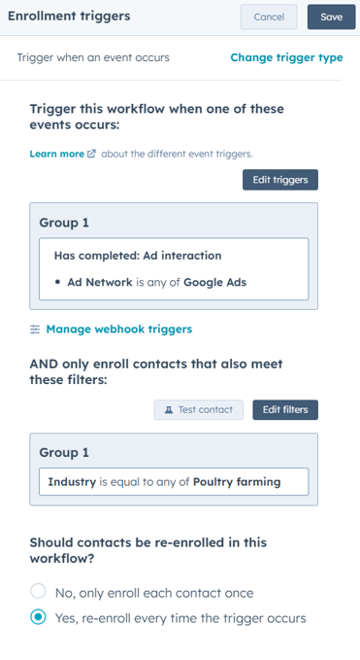Click the triggers Group 1 heading
The image size is (360, 660).
[64, 223]
